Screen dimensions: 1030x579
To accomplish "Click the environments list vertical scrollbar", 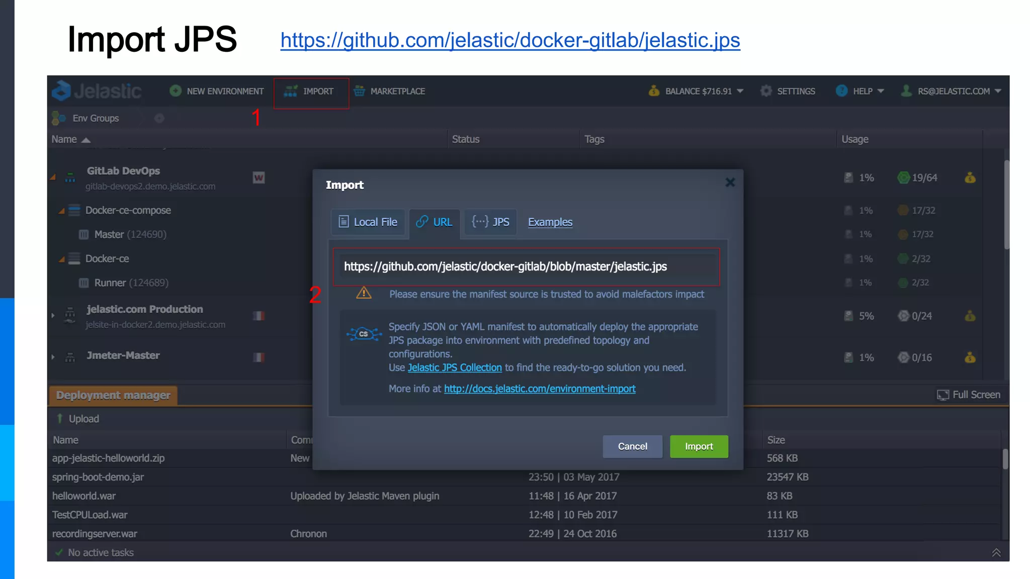I will [1006, 205].
